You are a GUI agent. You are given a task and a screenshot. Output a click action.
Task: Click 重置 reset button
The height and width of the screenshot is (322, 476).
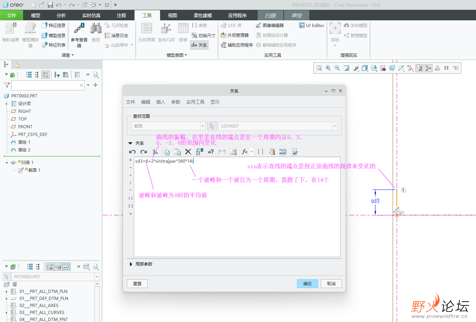(137, 283)
